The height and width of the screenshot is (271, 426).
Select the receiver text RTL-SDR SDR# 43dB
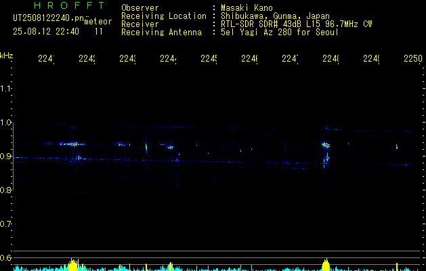262,24
